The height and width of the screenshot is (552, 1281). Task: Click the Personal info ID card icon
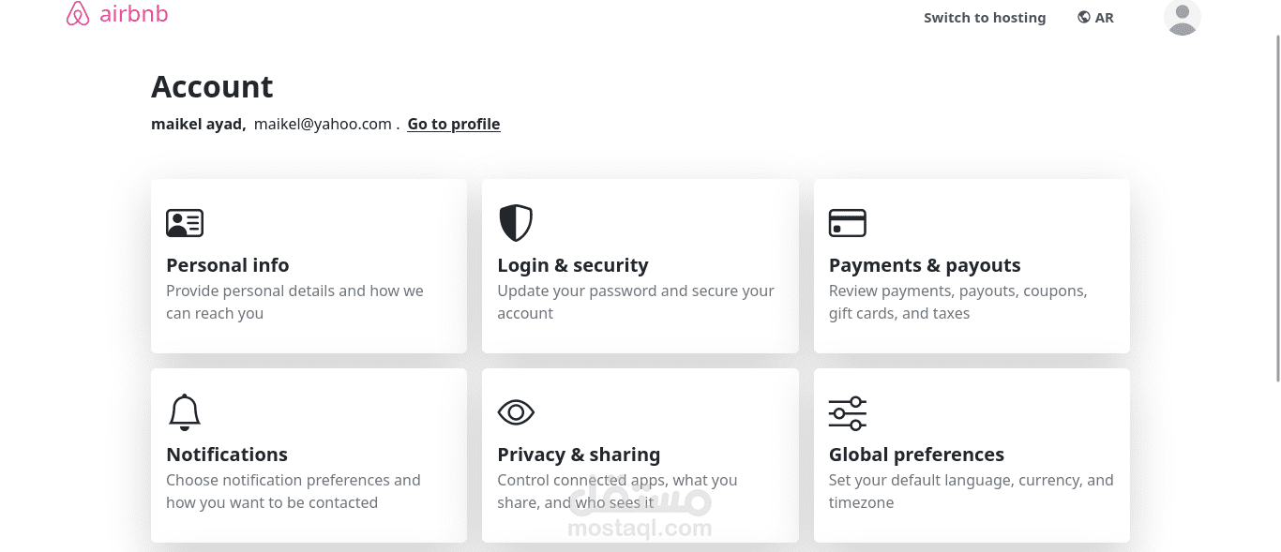185,223
